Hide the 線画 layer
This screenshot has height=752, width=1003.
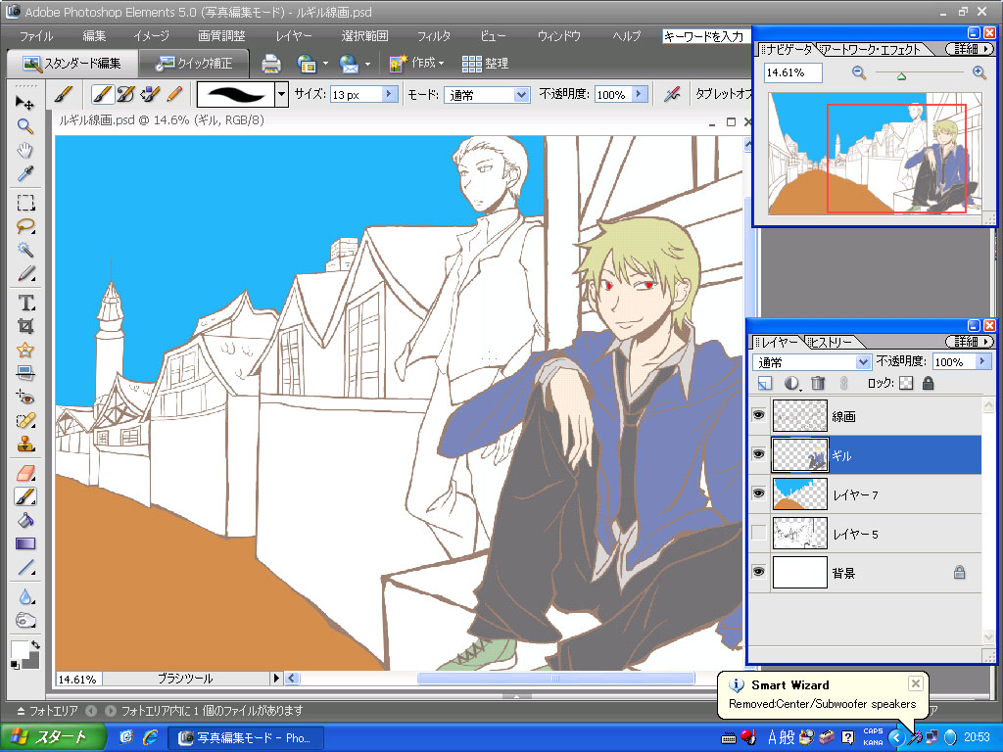[759, 415]
